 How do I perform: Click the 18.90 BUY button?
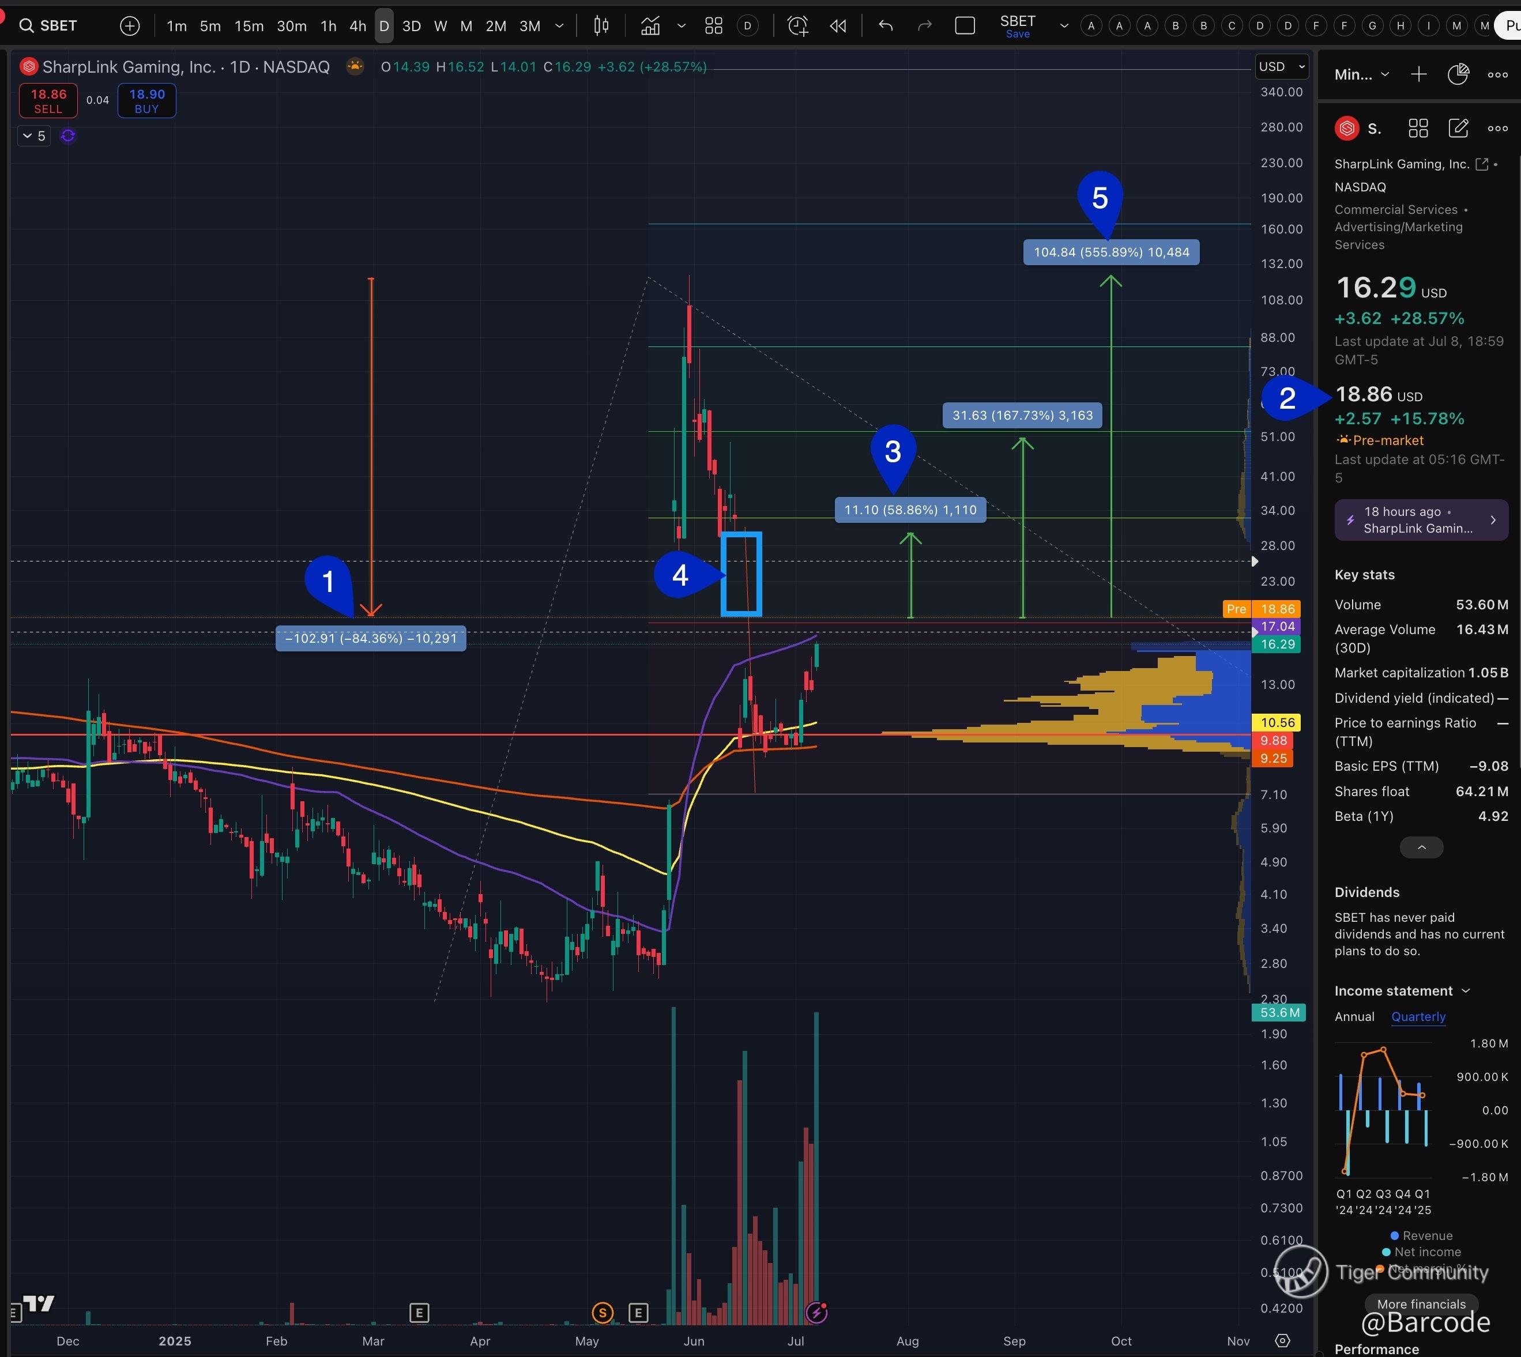[147, 101]
